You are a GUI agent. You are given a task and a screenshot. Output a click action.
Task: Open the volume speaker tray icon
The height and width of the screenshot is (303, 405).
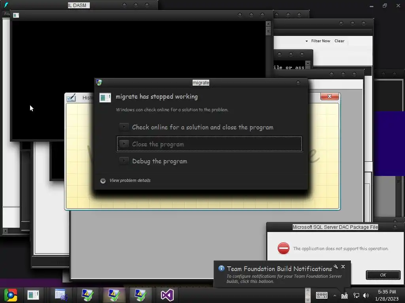click(x=366, y=296)
